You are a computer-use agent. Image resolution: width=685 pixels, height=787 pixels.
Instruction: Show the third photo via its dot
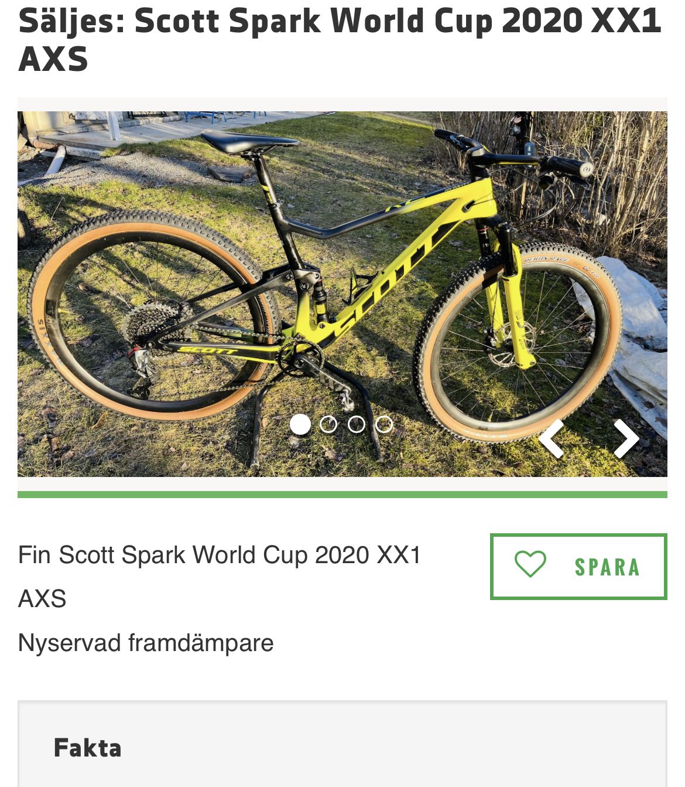point(356,424)
